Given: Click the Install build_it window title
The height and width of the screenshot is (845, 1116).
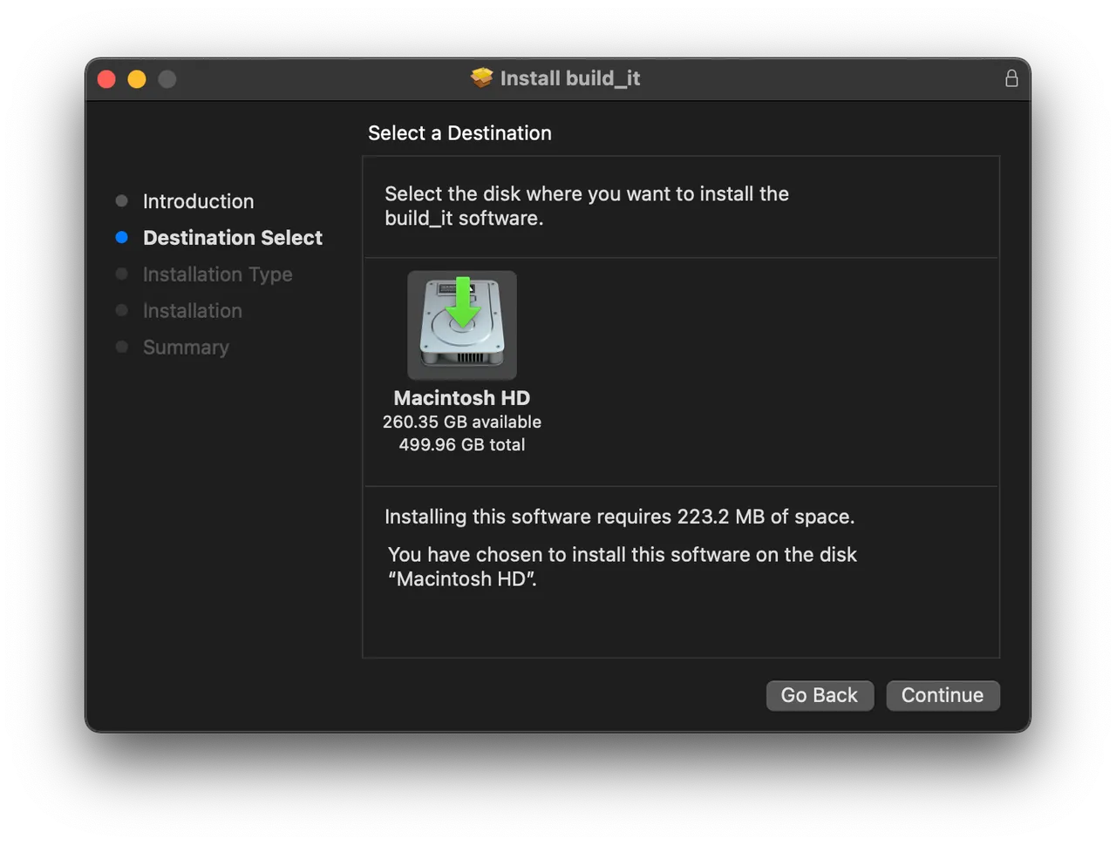Looking at the screenshot, I should pos(569,78).
